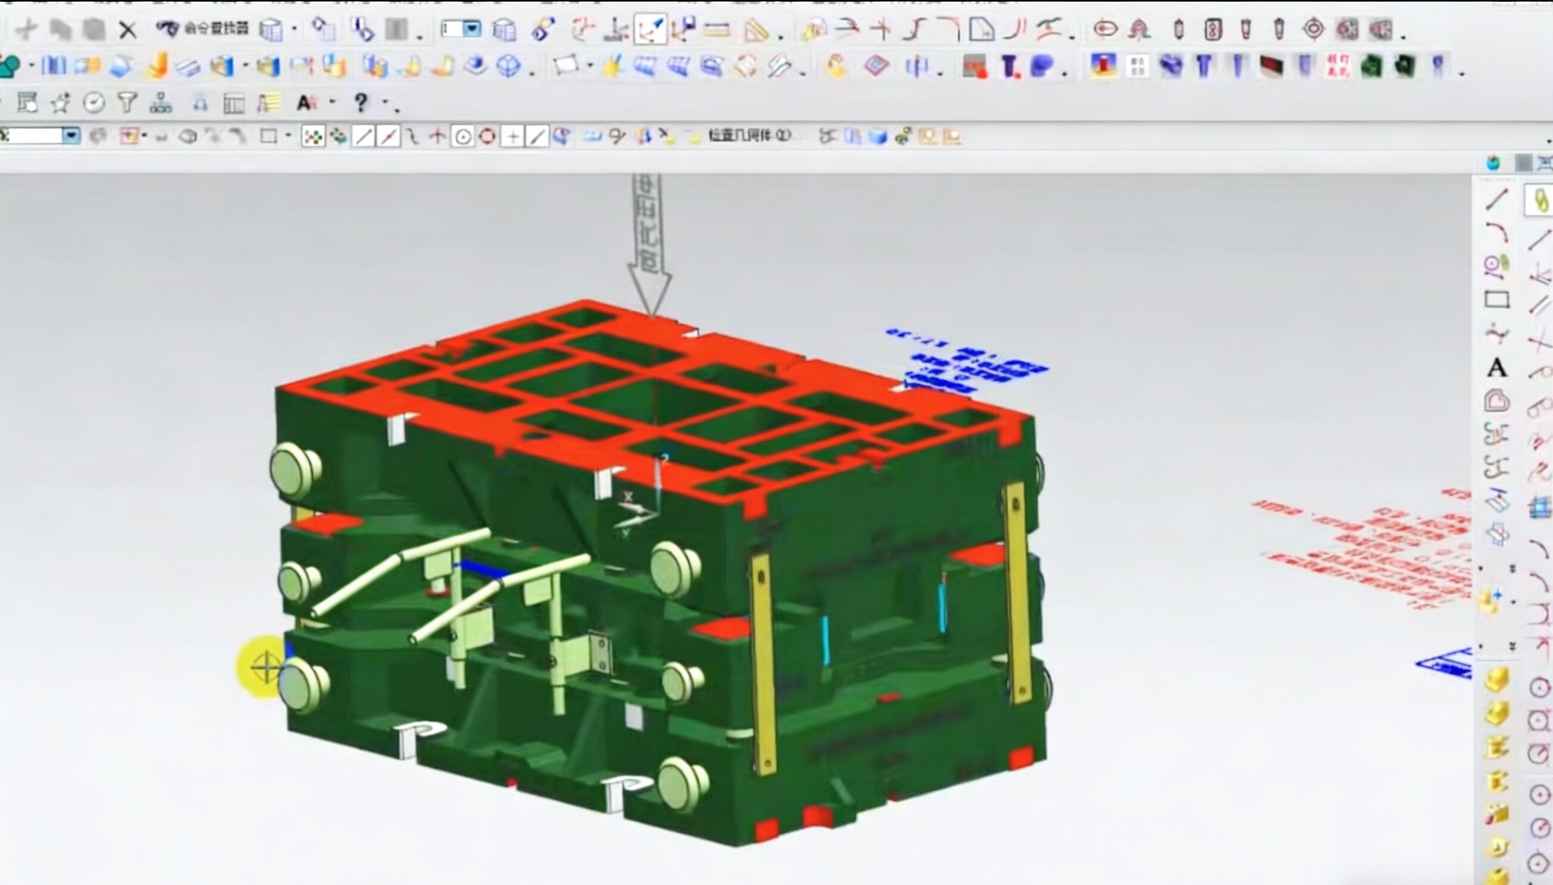This screenshot has height=885, width=1553.
Task: Click the blue T-shaped screw icon
Action: (x=1204, y=66)
